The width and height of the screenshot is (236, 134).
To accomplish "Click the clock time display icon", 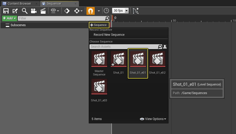I will (106, 11).
